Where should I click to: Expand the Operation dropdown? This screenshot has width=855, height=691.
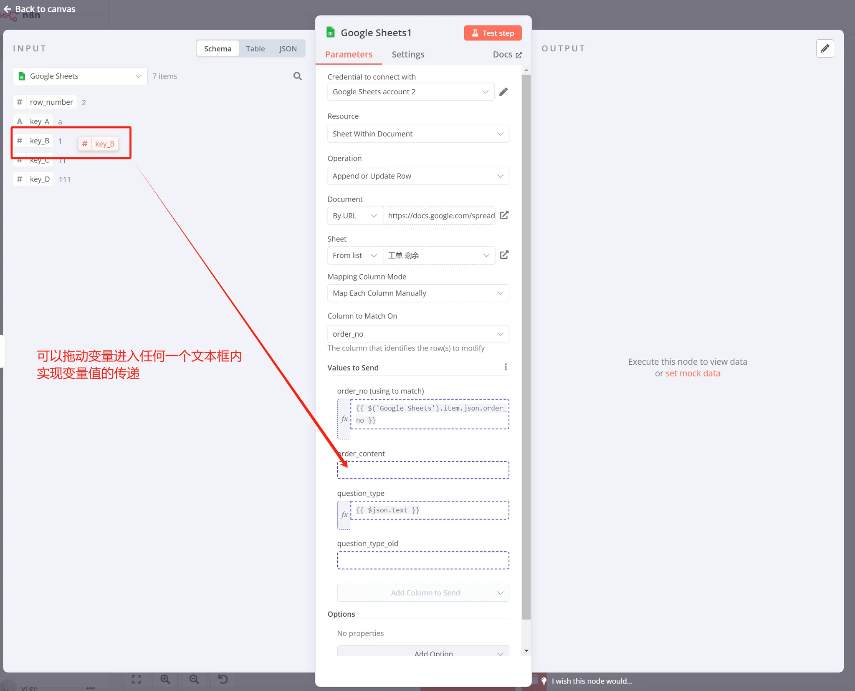point(418,176)
